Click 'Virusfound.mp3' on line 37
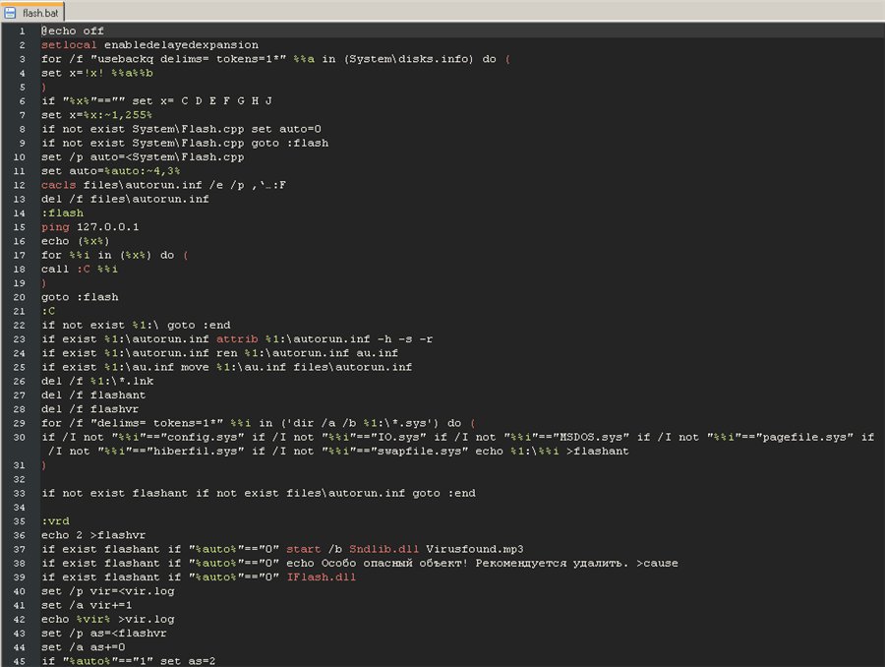The width and height of the screenshot is (885, 667). [x=474, y=549]
